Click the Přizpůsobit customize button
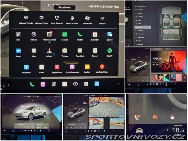Screen dimensions: 188x141 [x=64, y=7]
